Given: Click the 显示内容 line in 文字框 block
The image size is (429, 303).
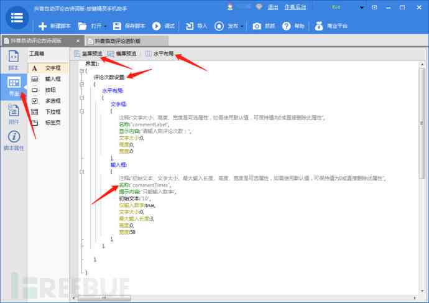Looking at the screenshot, I should [x=155, y=131].
